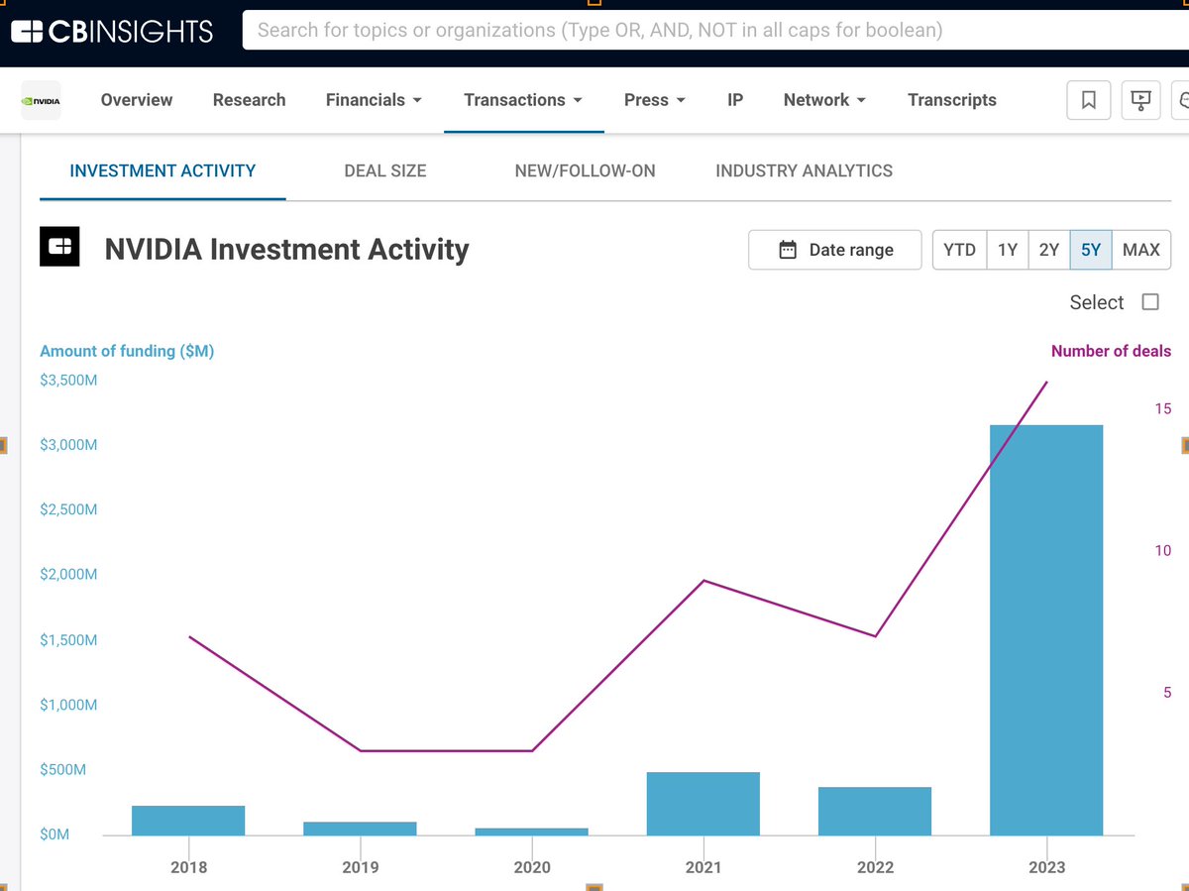Set the time range to MAX
This screenshot has width=1189, height=891.
[x=1141, y=250]
